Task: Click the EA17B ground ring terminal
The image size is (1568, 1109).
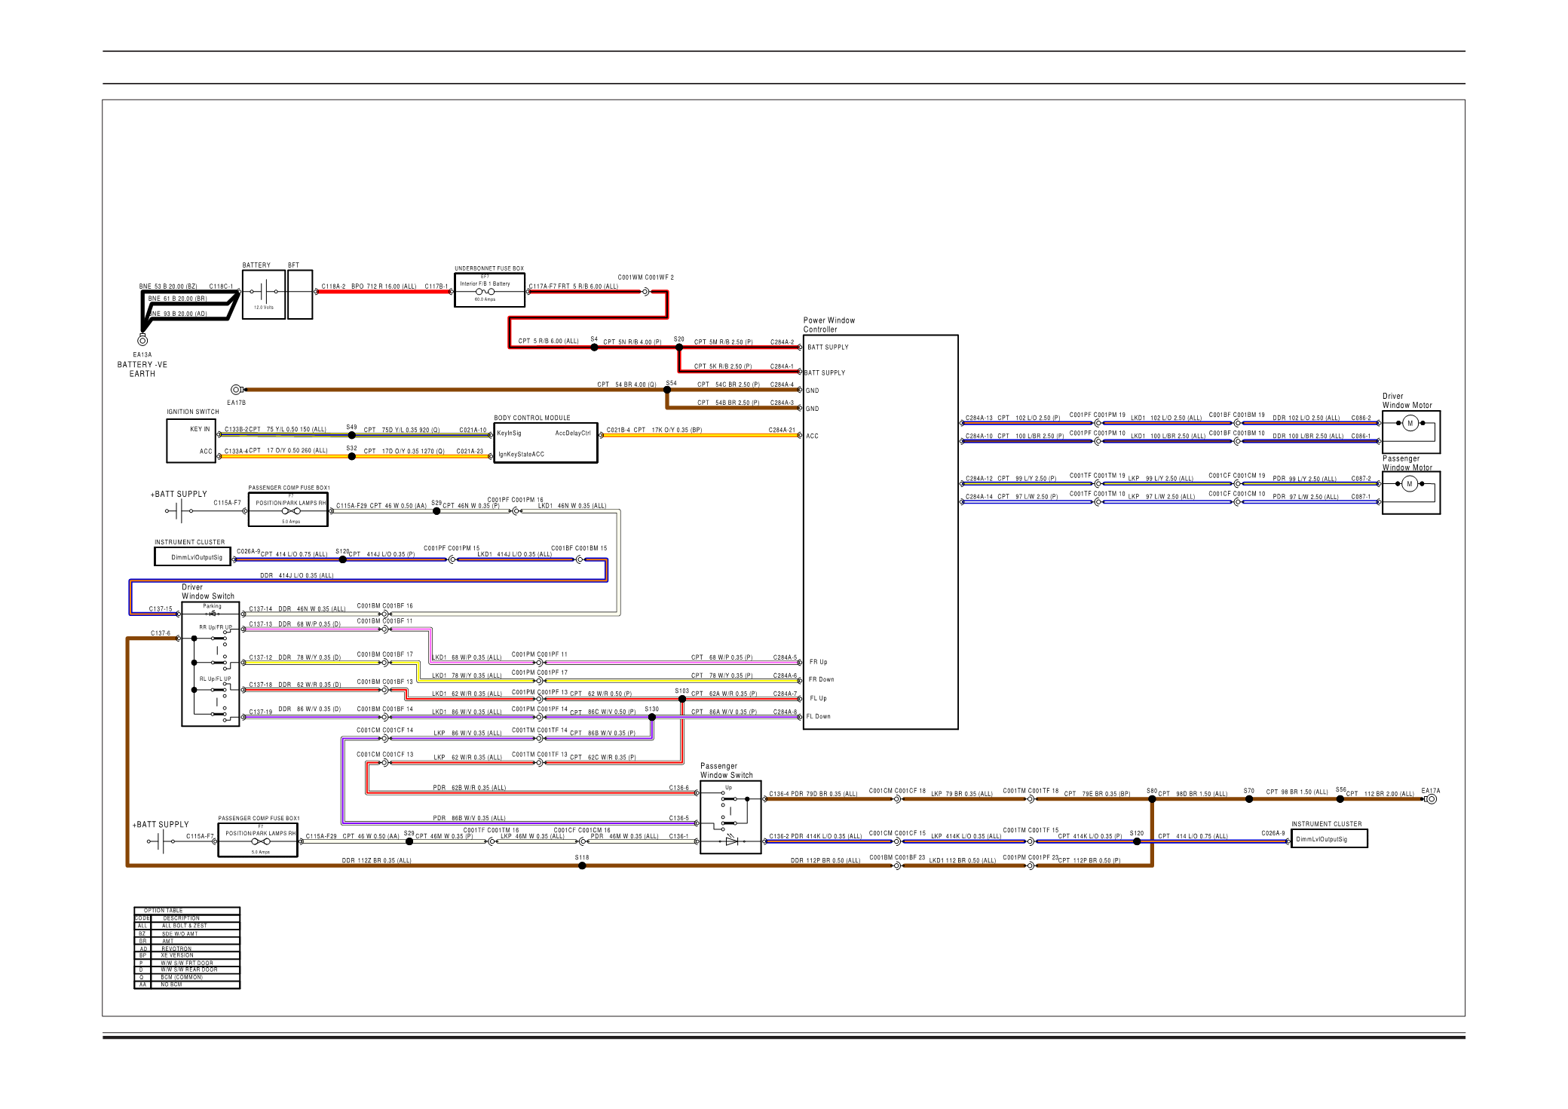Action: (x=236, y=390)
